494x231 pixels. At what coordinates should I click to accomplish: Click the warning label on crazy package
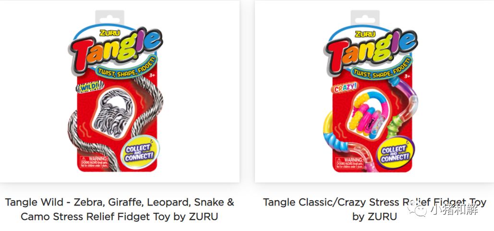[x=349, y=161]
